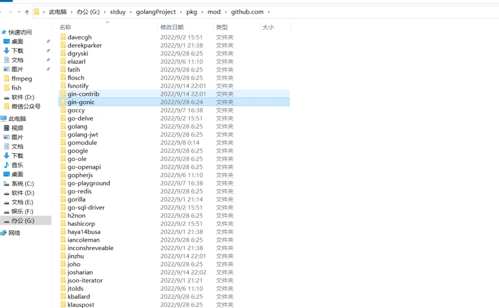Click mod breadcrumb segment
The height and width of the screenshot is (308, 499).
point(214,12)
